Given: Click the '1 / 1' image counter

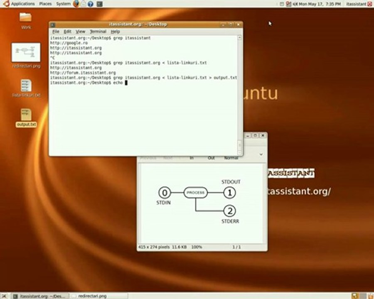Looking at the screenshot, I should tap(236, 247).
